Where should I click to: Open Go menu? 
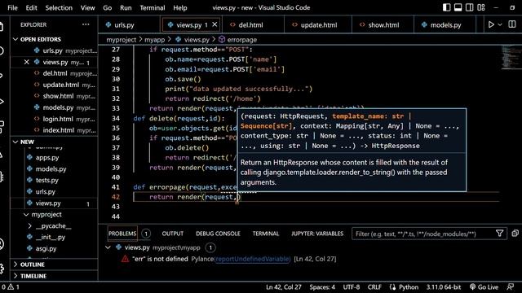click(x=107, y=7)
